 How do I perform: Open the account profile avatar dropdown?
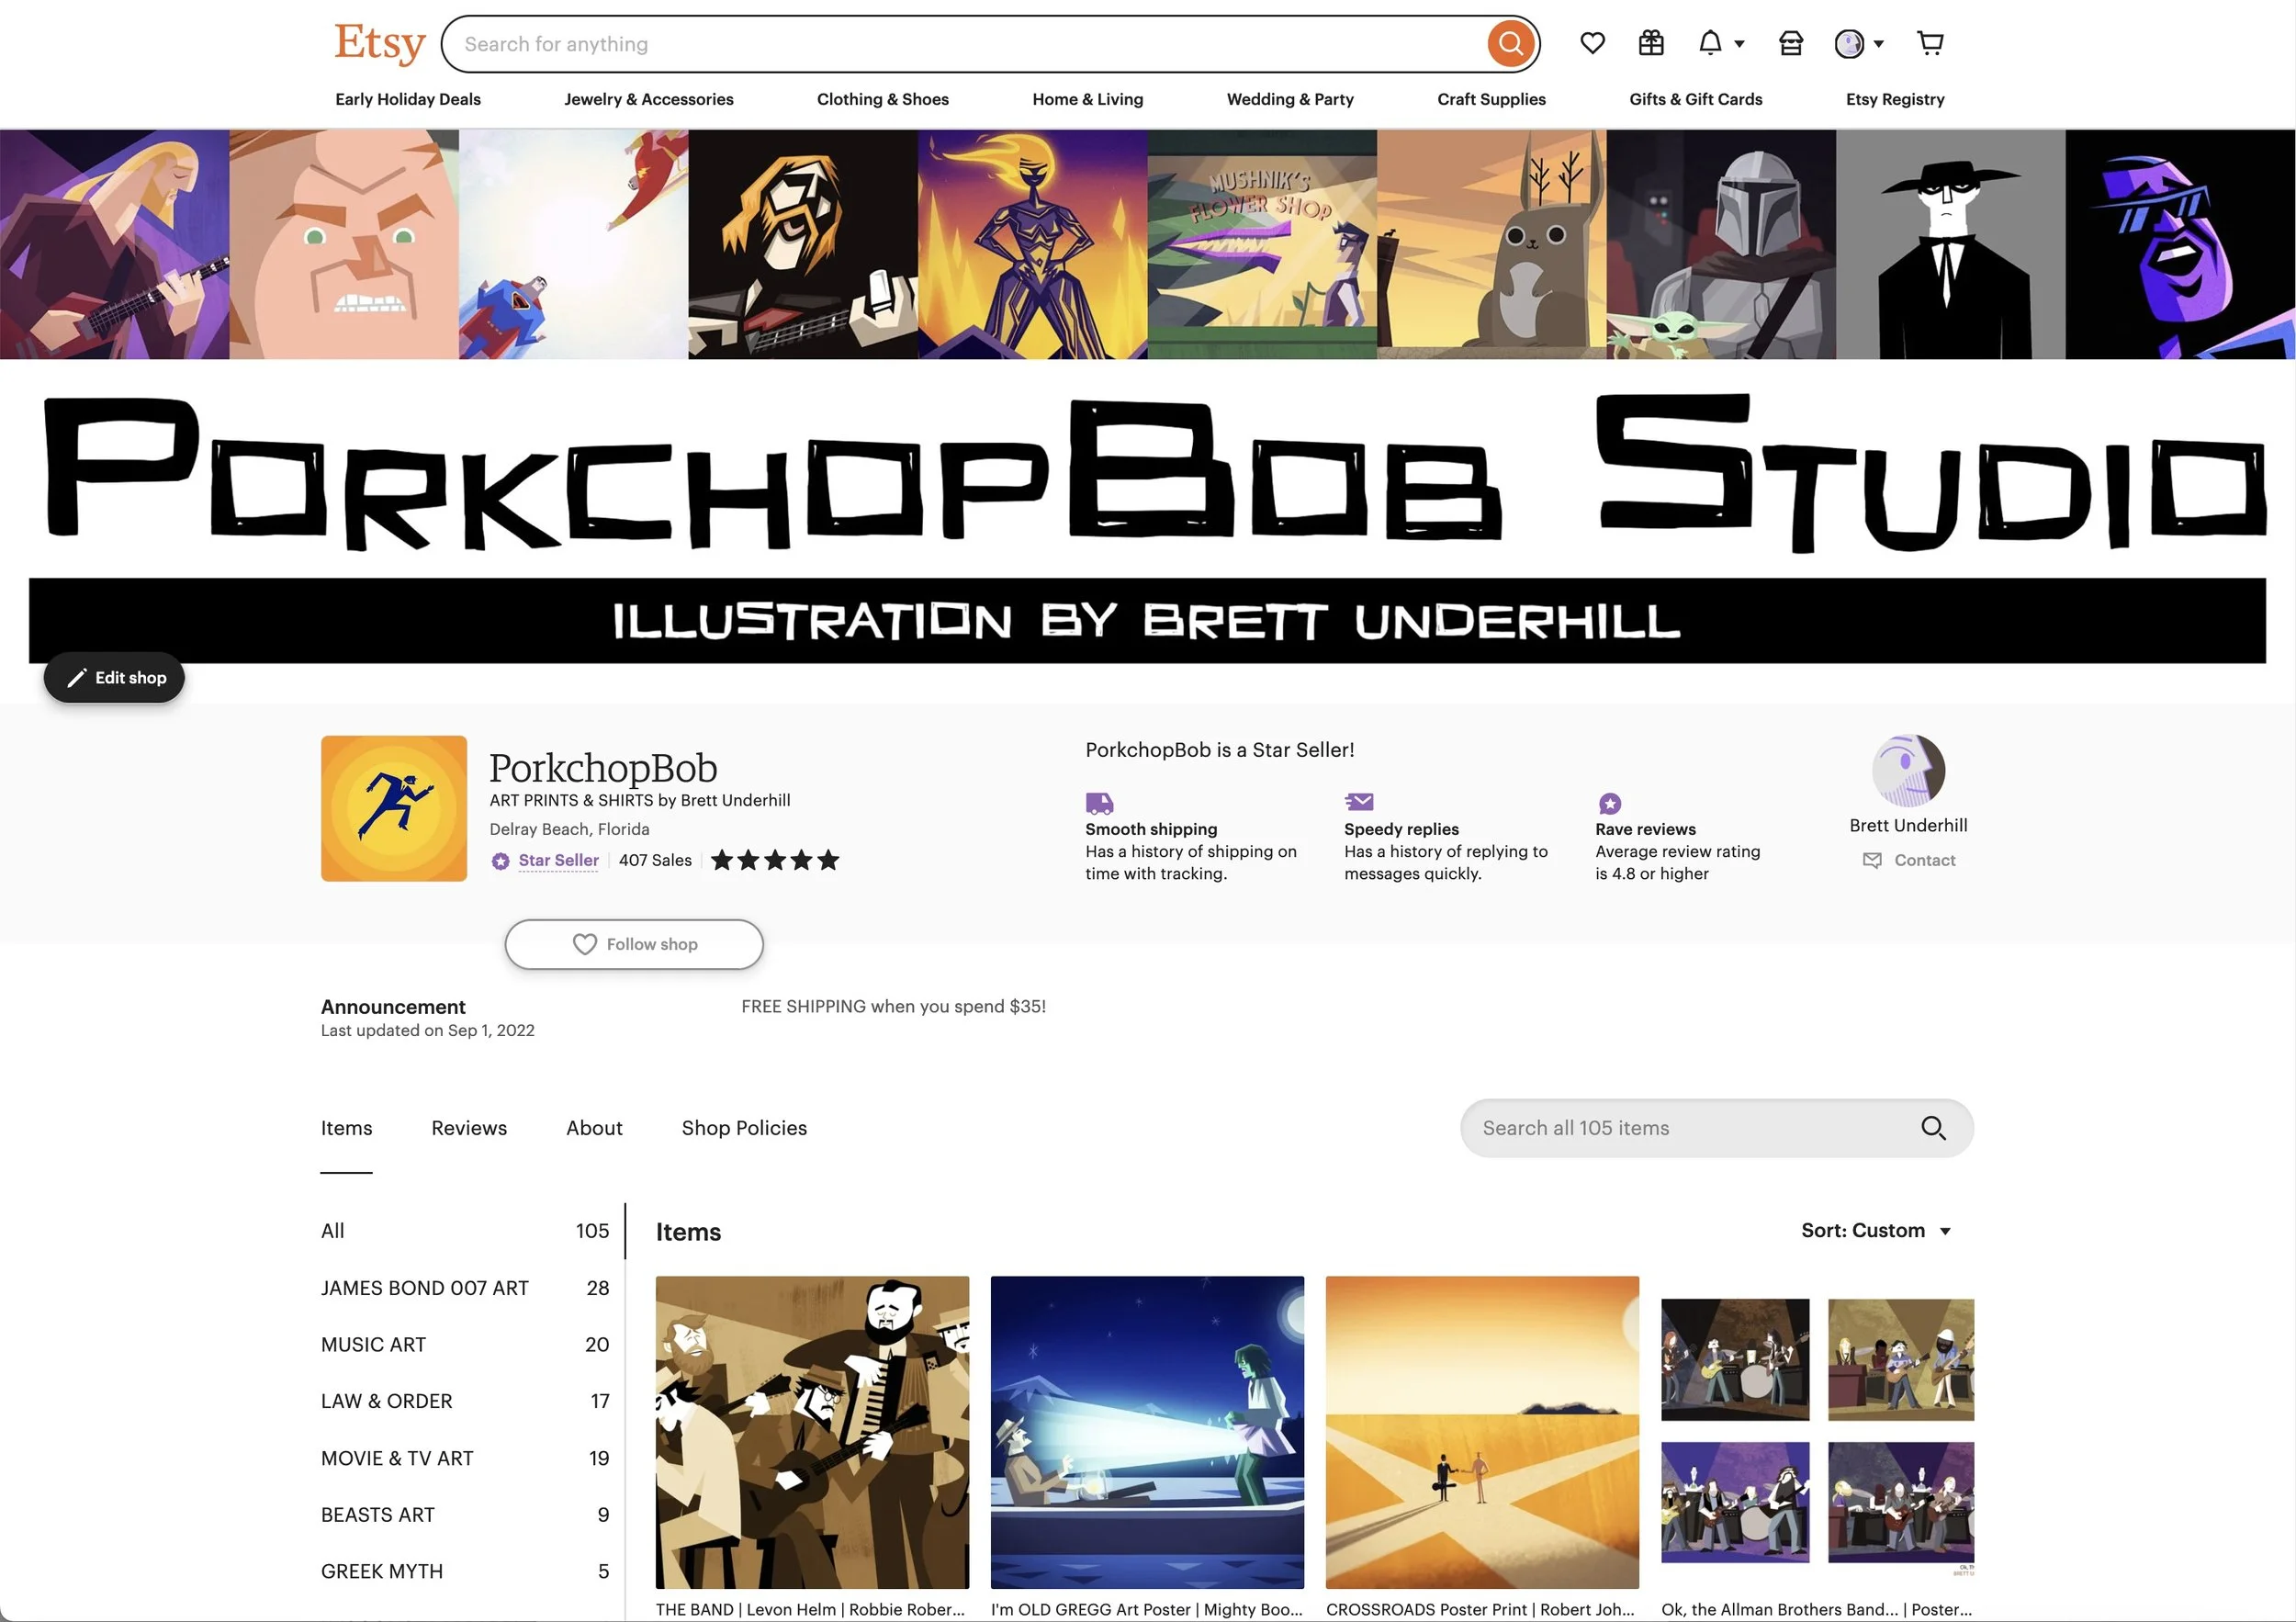point(1858,43)
